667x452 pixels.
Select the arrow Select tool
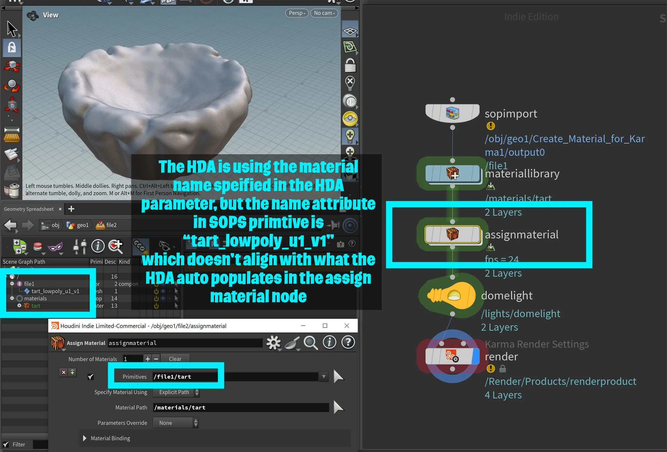tap(12, 29)
